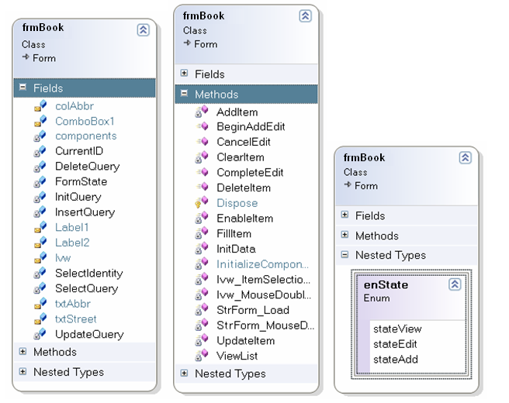Click the CurrentID field icon
The height and width of the screenshot is (403, 509).
click(x=40, y=151)
